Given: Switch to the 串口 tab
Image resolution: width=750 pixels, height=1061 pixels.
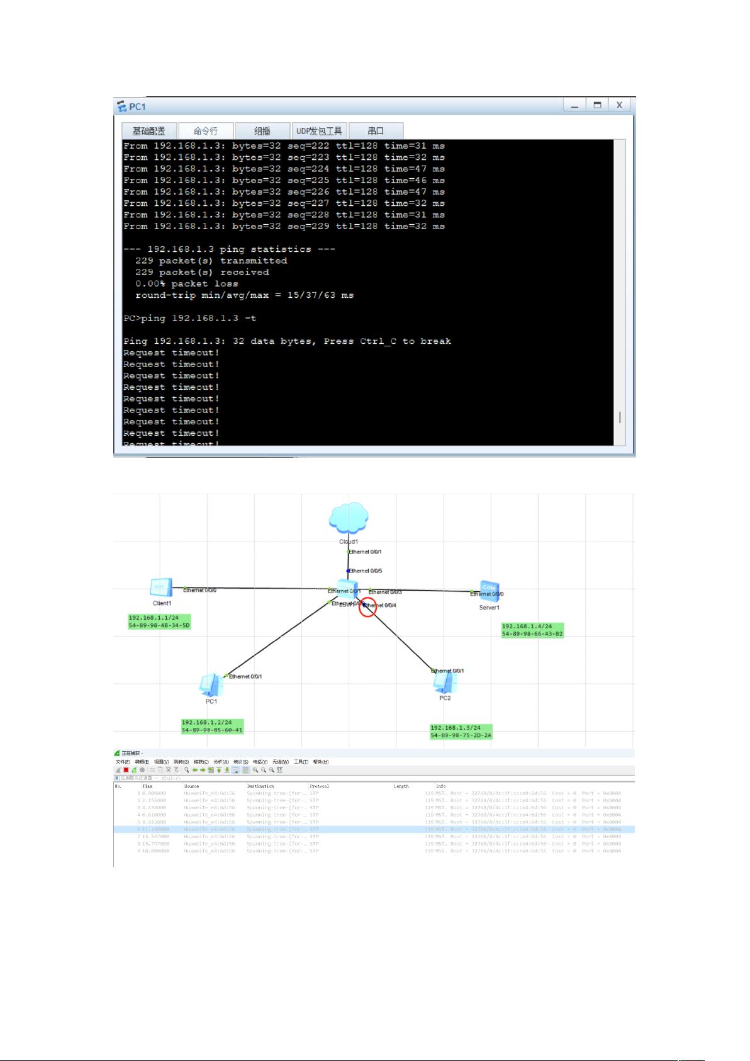Looking at the screenshot, I should coord(376,131).
